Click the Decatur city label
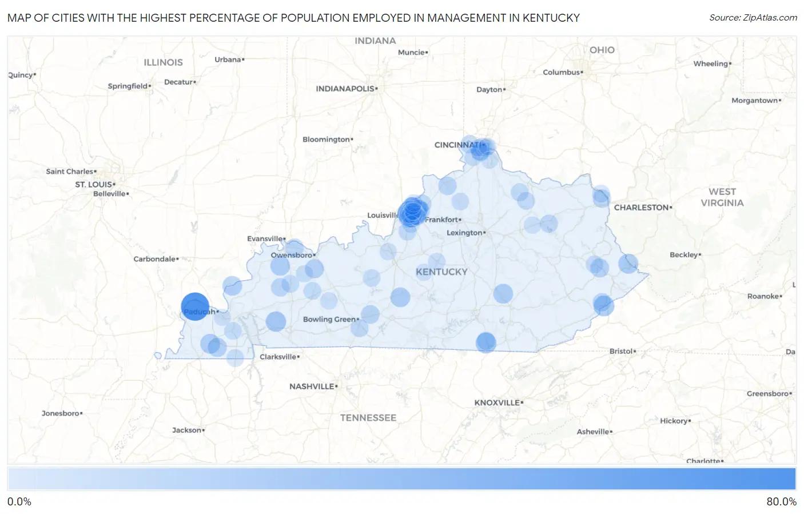The height and width of the screenshot is (514, 804). pos(179,82)
